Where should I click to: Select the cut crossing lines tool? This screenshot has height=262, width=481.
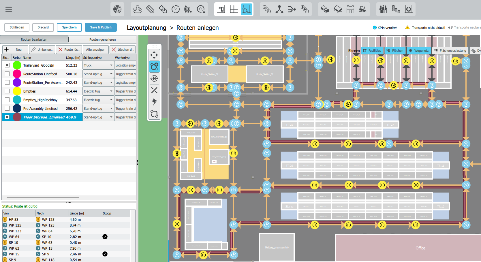[x=154, y=90]
